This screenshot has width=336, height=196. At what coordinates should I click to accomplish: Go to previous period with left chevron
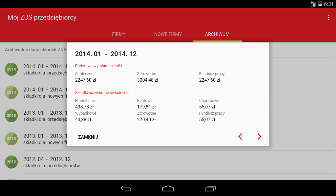click(240, 137)
